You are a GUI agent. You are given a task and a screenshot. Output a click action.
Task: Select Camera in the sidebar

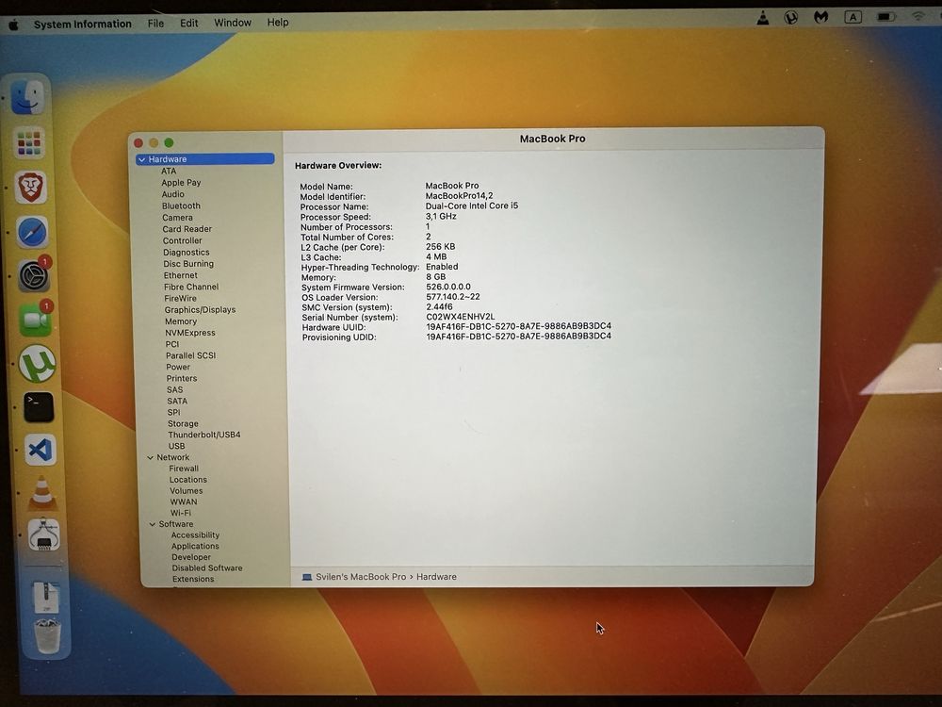tap(177, 218)
